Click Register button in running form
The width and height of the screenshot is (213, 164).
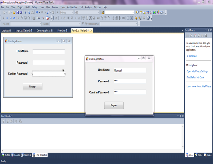[114, 105]
